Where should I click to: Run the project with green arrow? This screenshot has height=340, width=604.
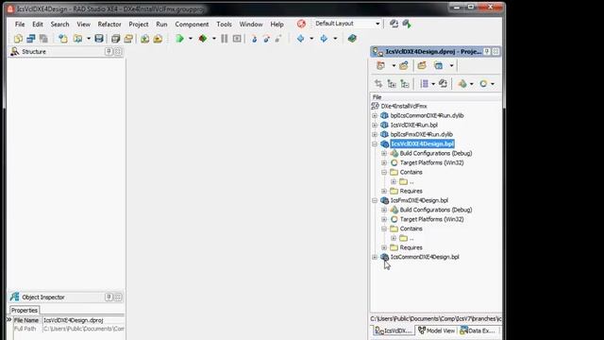point(179,39)
